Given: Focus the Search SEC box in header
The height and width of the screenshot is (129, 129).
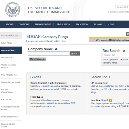Looking at the screenshot, I should pos(122,7).
